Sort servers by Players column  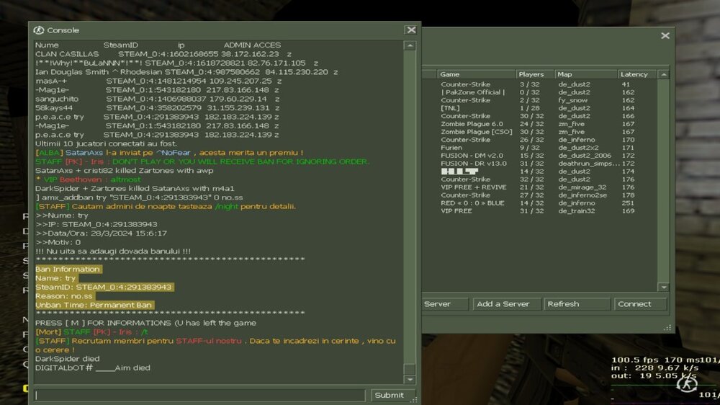533,74
